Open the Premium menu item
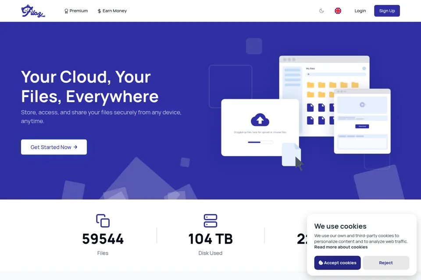This screenshot has width=421, height=280. point(76,11)
